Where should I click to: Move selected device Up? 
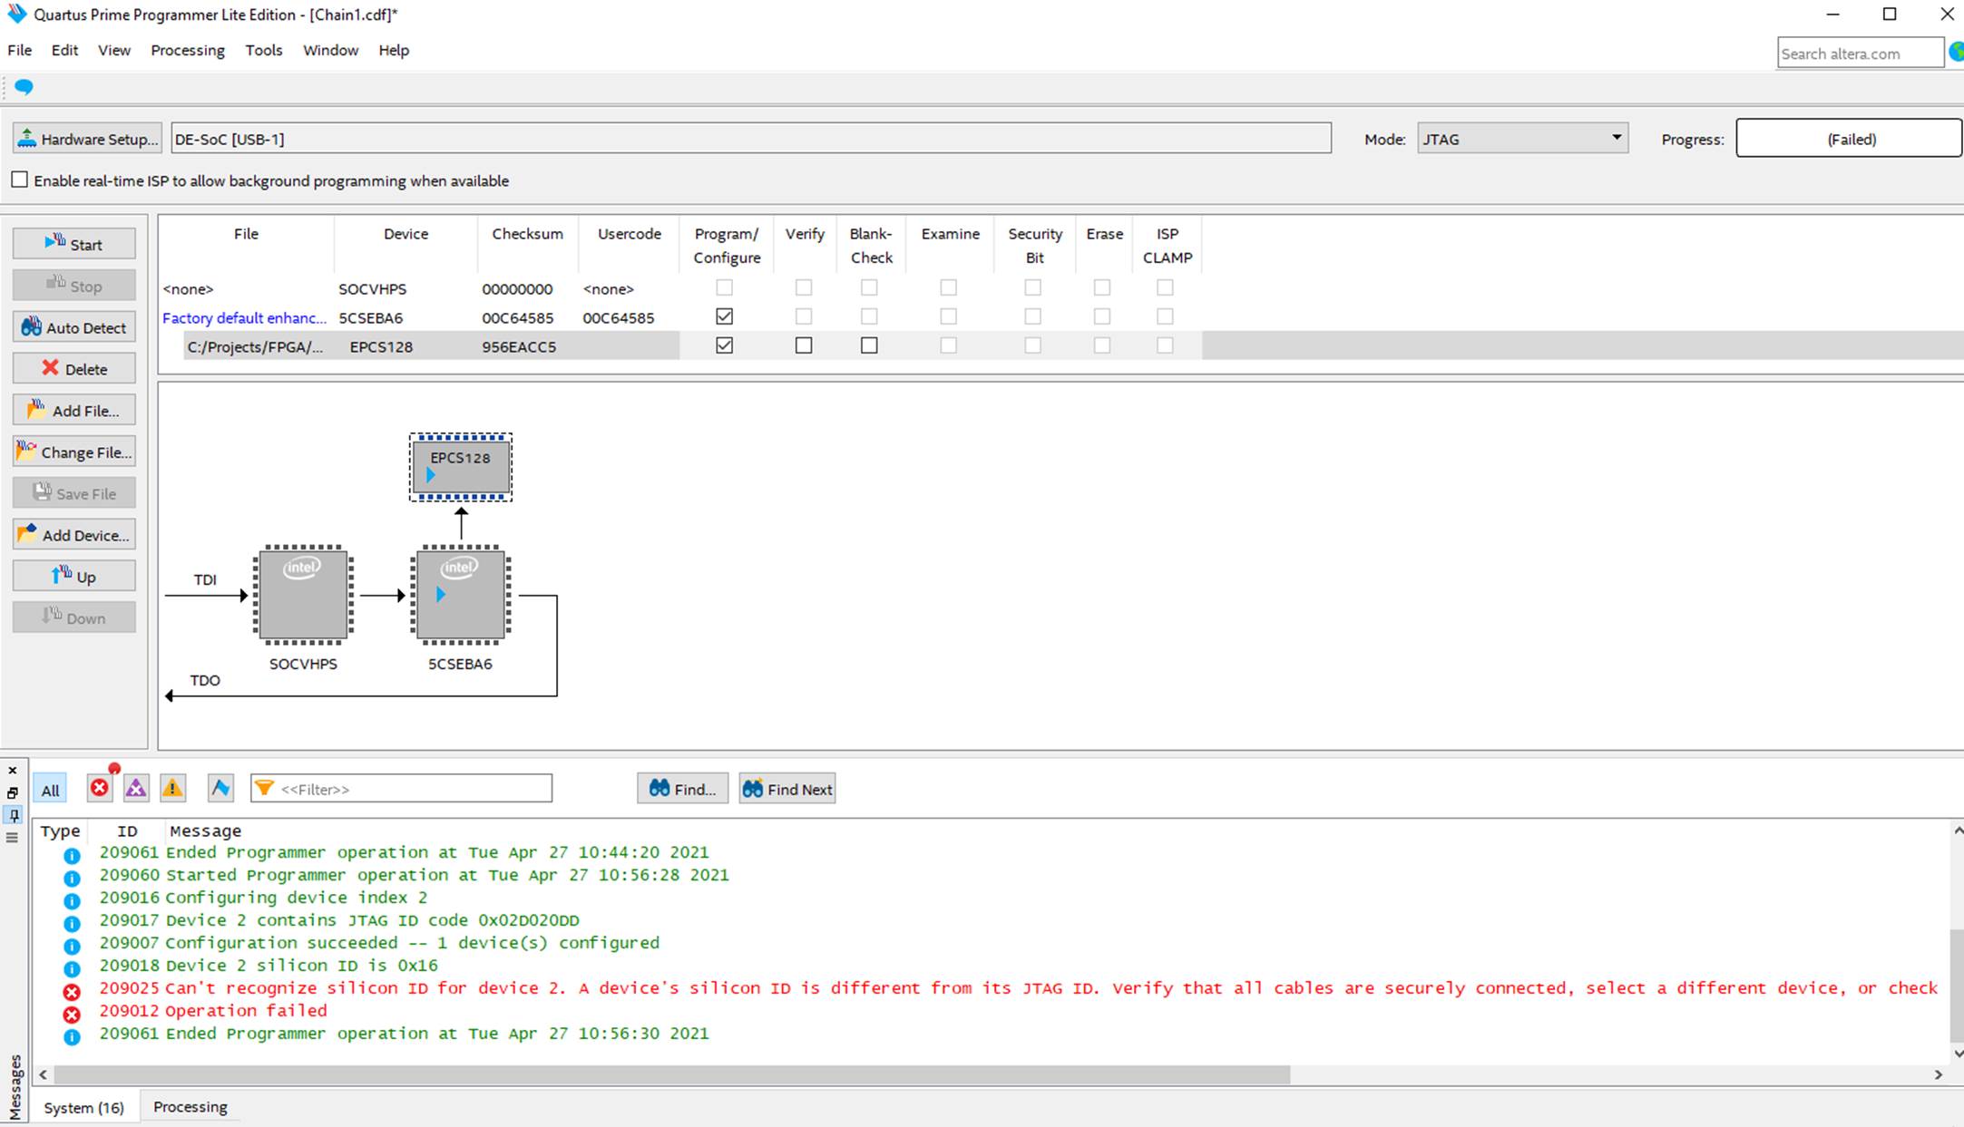[74, 577]
